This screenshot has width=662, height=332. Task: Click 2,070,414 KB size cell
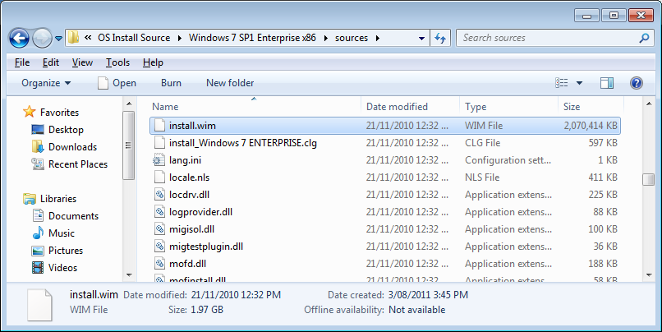pos(591,126)
